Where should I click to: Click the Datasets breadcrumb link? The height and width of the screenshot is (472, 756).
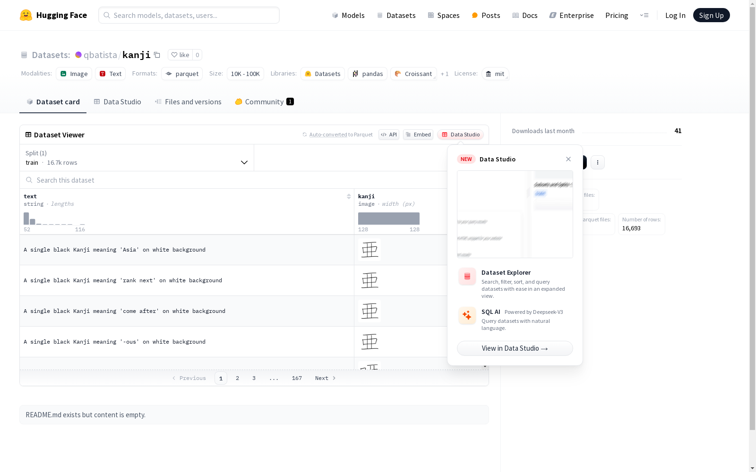[x=51, y=55]
